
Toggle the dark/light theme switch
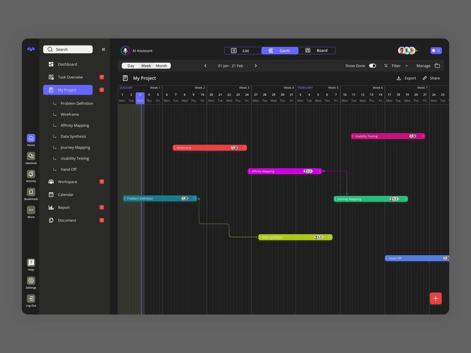tap(436, 50)
